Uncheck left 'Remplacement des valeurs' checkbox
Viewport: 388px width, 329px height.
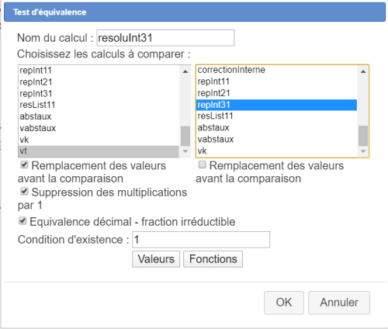(24, 164)
